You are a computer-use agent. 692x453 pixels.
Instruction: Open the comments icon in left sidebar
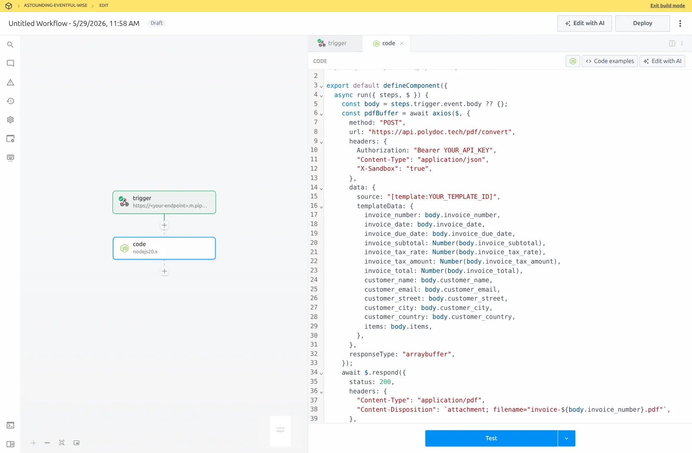(x=10, y=63)
